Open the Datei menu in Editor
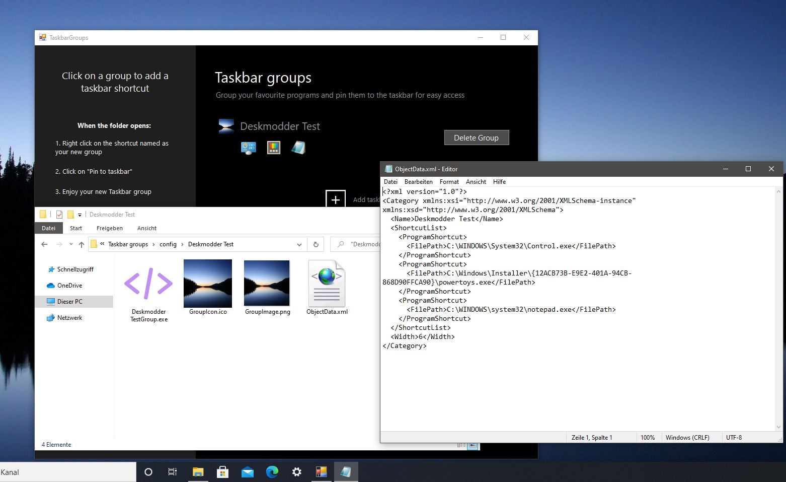This screenshot has width=786, height=482. pyautogui.click(x=390, y=182)
